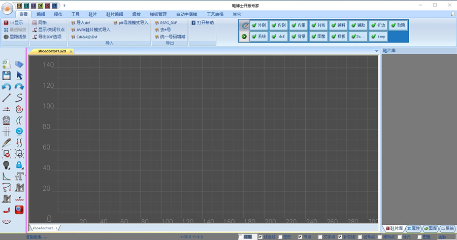This screenshot has width=457, height=240.
Task: Click the red magnifier zoom icon
Action: (x=19, y=210)
